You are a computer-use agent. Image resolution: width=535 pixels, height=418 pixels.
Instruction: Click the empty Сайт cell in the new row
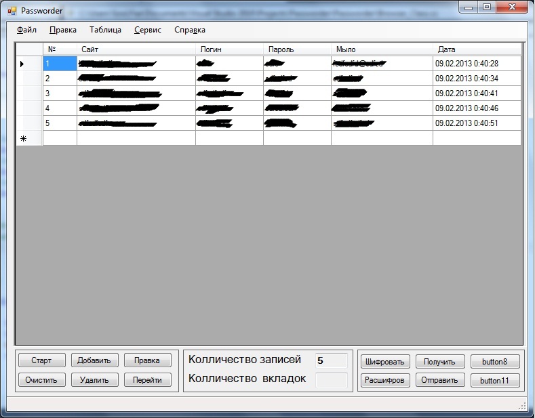pos(136,138)
